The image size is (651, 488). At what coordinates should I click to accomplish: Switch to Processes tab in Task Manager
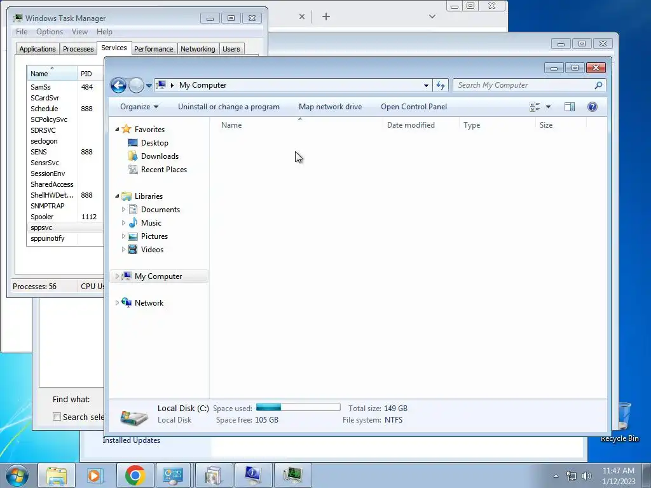78,49
